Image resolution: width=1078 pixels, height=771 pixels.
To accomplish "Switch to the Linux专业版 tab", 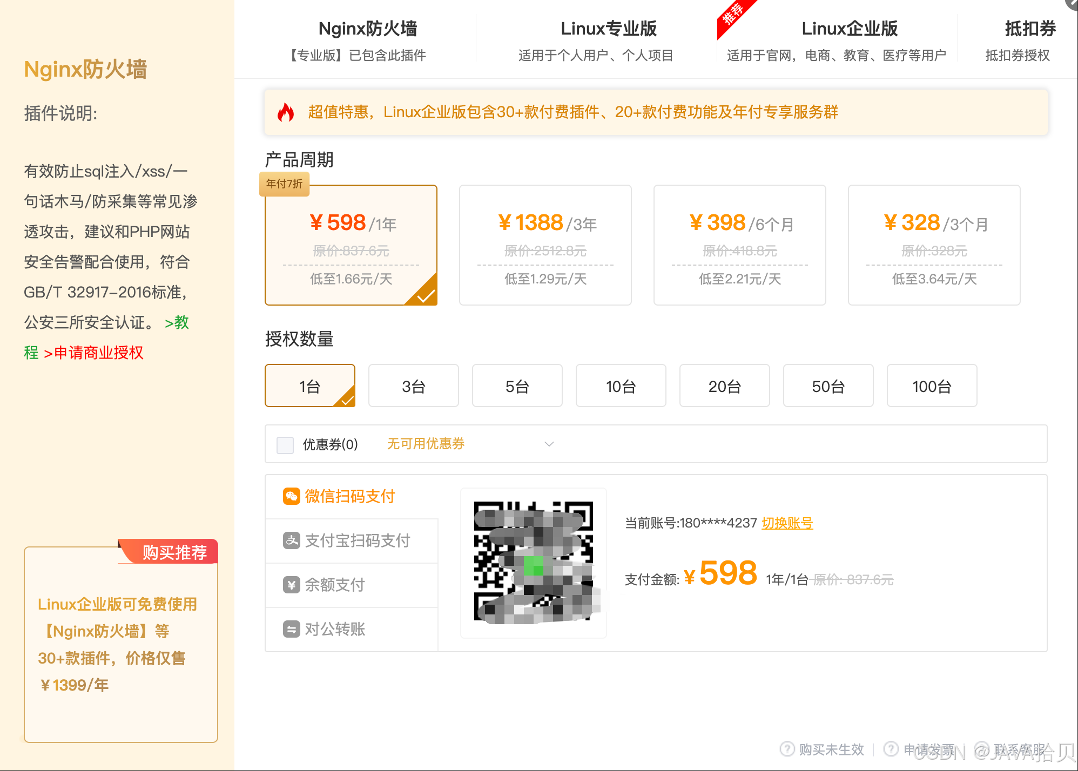I will (596, 40).
